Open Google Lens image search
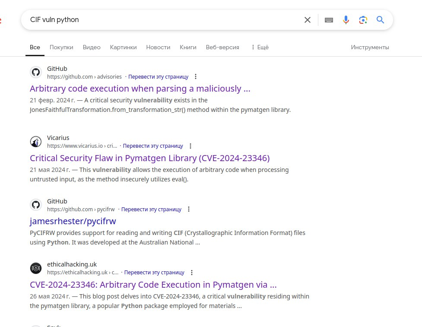Viewport: 422px width, 327px height. tap(363, 20)
